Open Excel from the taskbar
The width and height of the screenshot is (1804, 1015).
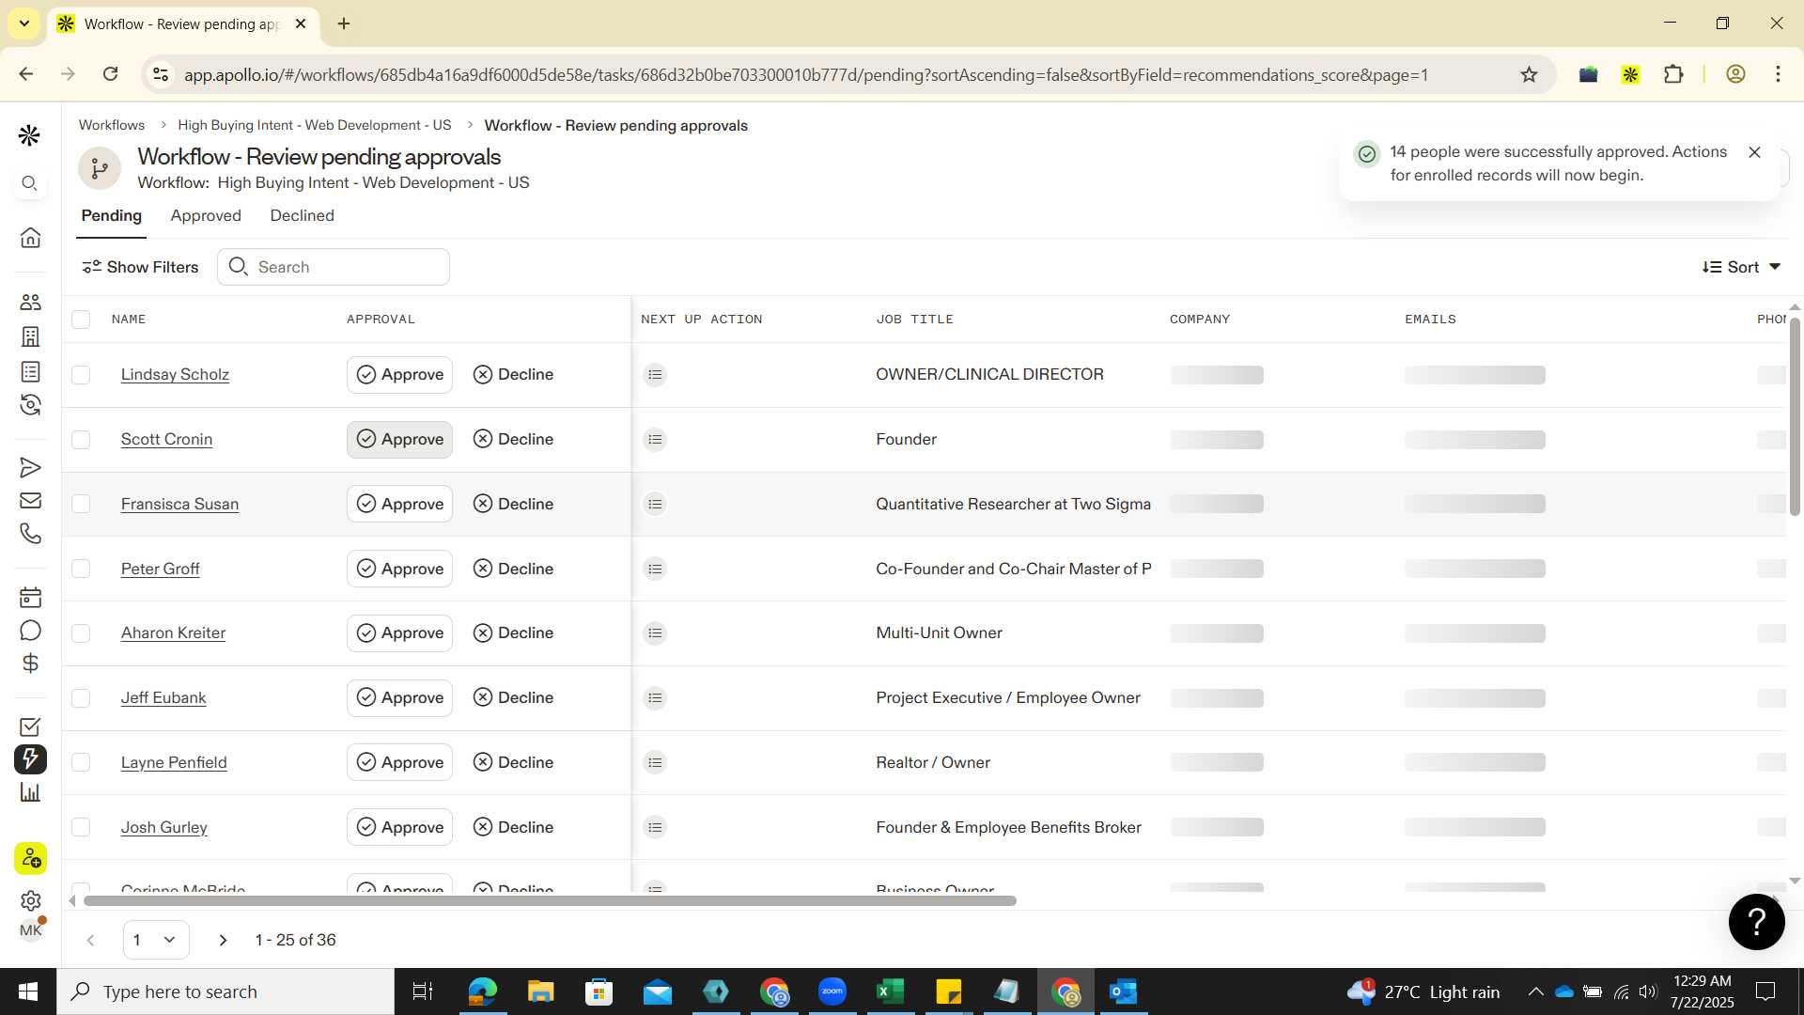(890, 992)
